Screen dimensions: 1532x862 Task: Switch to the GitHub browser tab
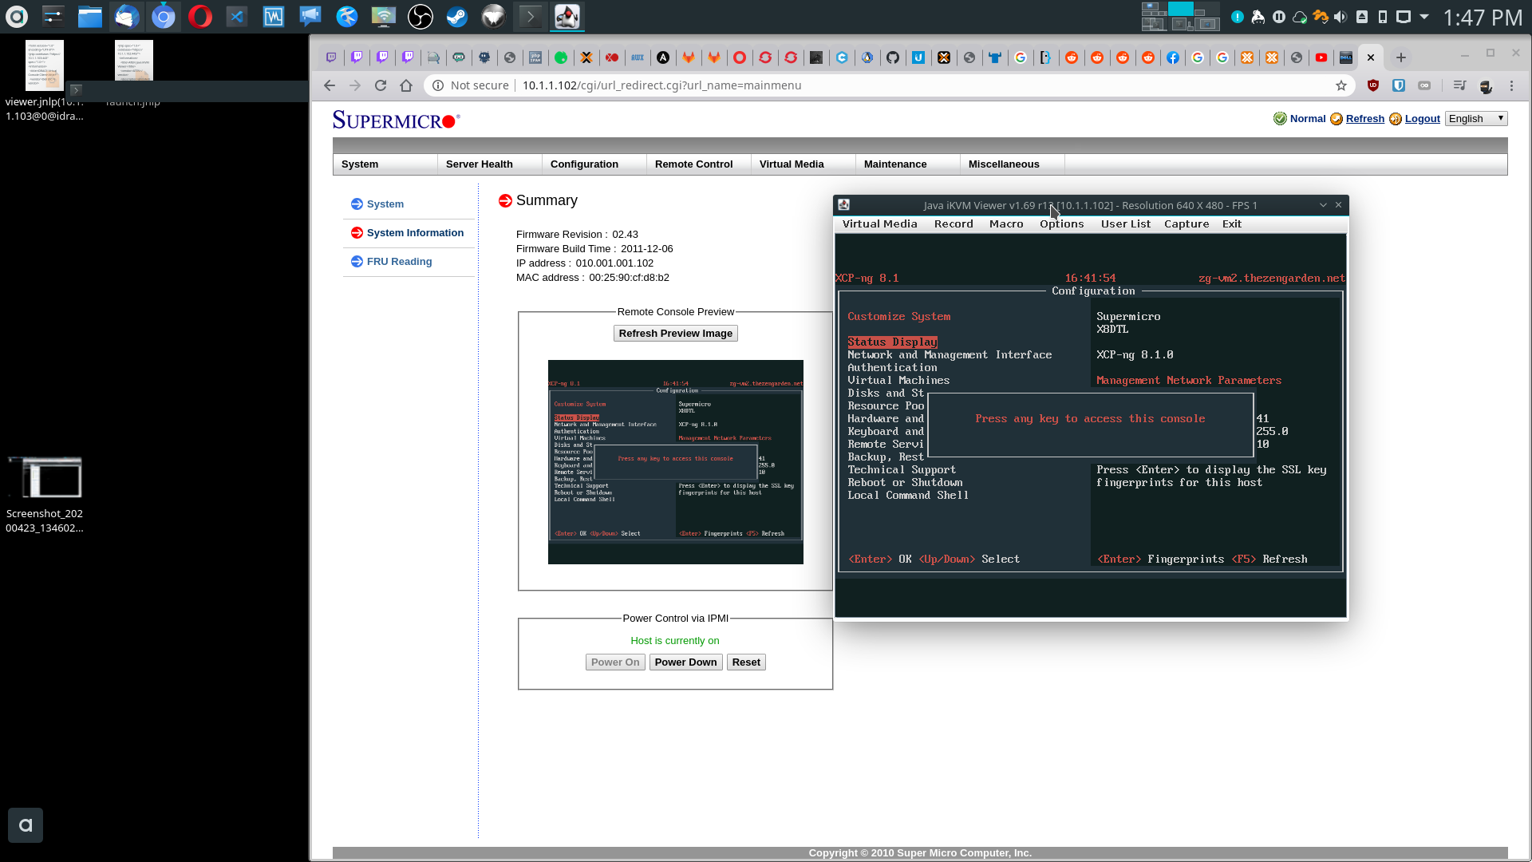click(893, 57)
